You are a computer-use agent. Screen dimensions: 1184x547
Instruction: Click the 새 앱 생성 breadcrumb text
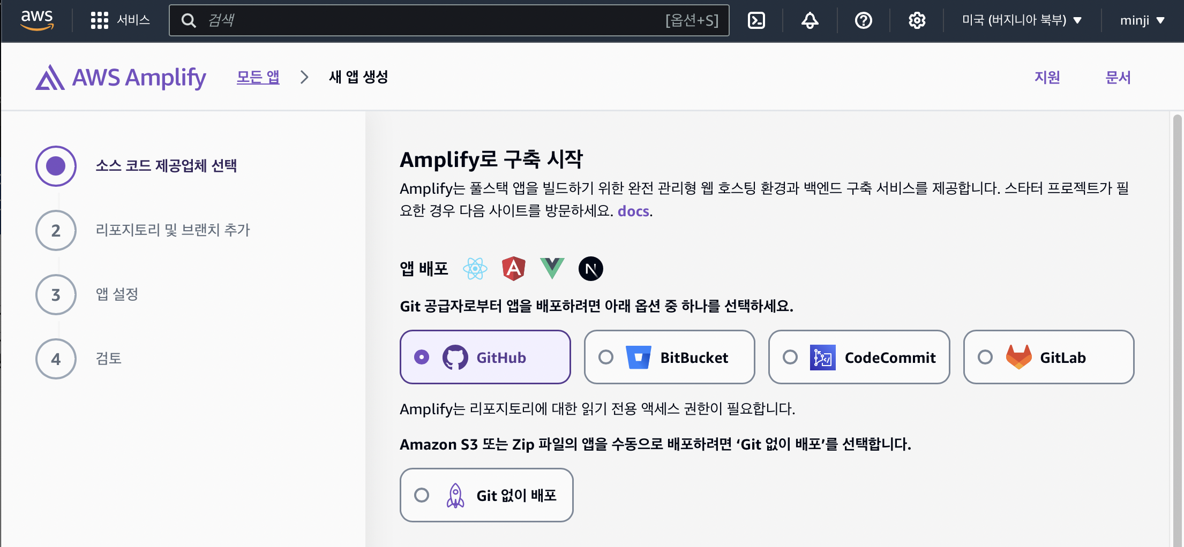(358, 77)
